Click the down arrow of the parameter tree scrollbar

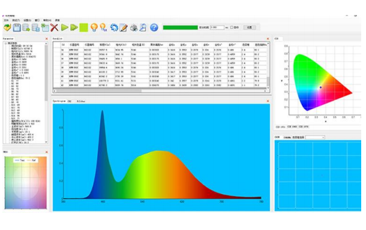point(46,142)
